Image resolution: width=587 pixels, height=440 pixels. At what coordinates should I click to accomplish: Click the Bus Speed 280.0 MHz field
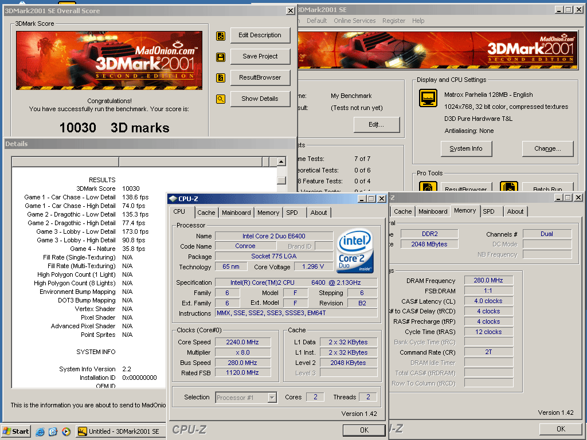click(x=242, y=363)
